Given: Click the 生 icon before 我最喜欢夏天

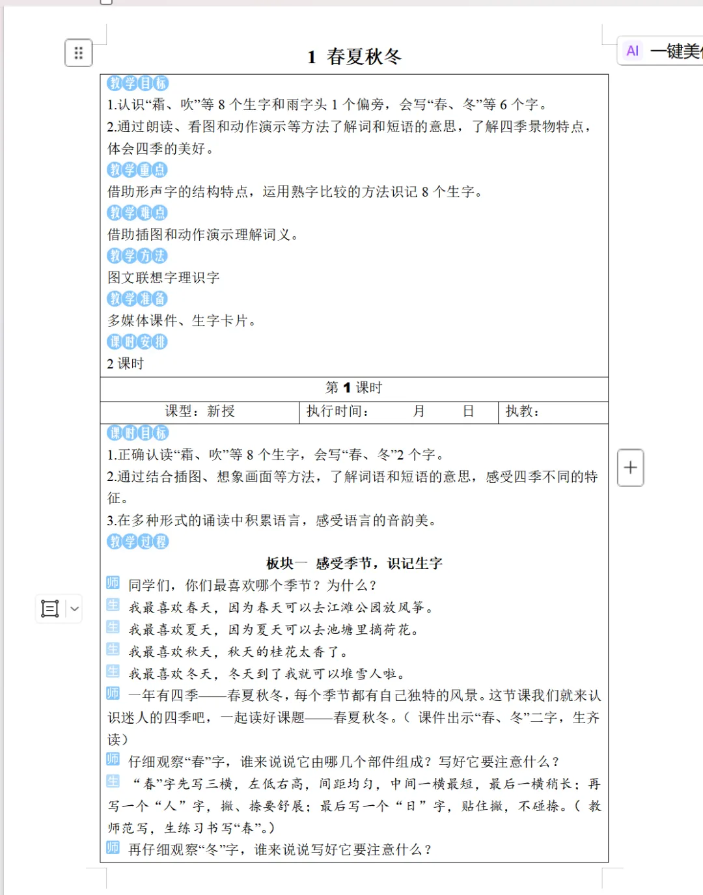Looking at the screenshot, I should 113,627.
